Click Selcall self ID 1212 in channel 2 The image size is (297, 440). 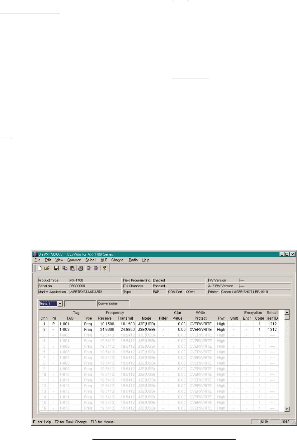point(272,330)
